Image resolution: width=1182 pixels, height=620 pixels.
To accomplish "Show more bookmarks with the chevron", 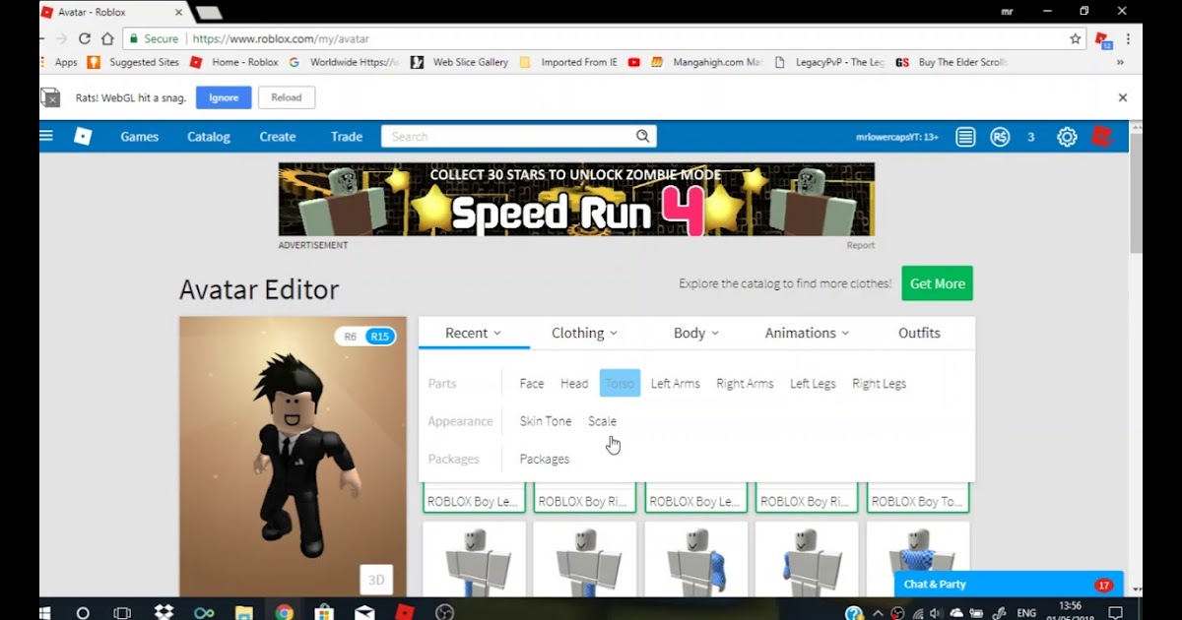I will pos(1120,62).
